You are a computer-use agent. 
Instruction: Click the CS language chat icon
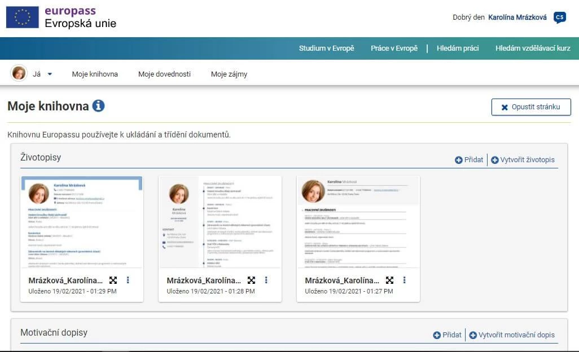click(x=559, y=17)
